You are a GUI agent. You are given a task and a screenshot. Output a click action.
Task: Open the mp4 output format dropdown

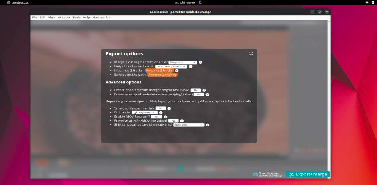[x=171, y=67]
